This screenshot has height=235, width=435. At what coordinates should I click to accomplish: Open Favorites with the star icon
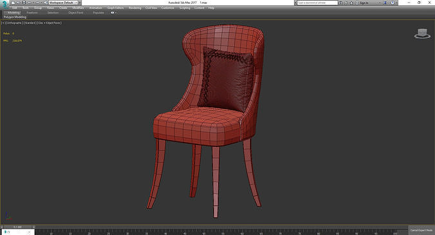coord(351,3)
